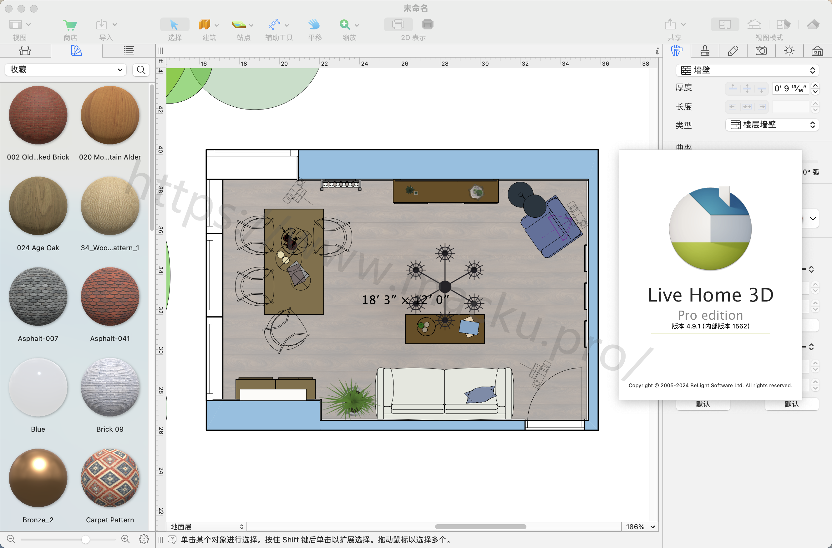
Task: Expand the 楼层墙壁 type dropdown
Action: coord(773,125)
